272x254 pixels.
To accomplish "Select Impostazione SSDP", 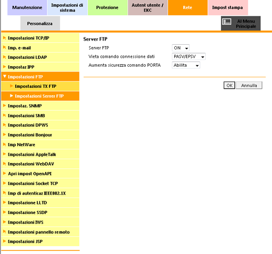I will [40, 212].
